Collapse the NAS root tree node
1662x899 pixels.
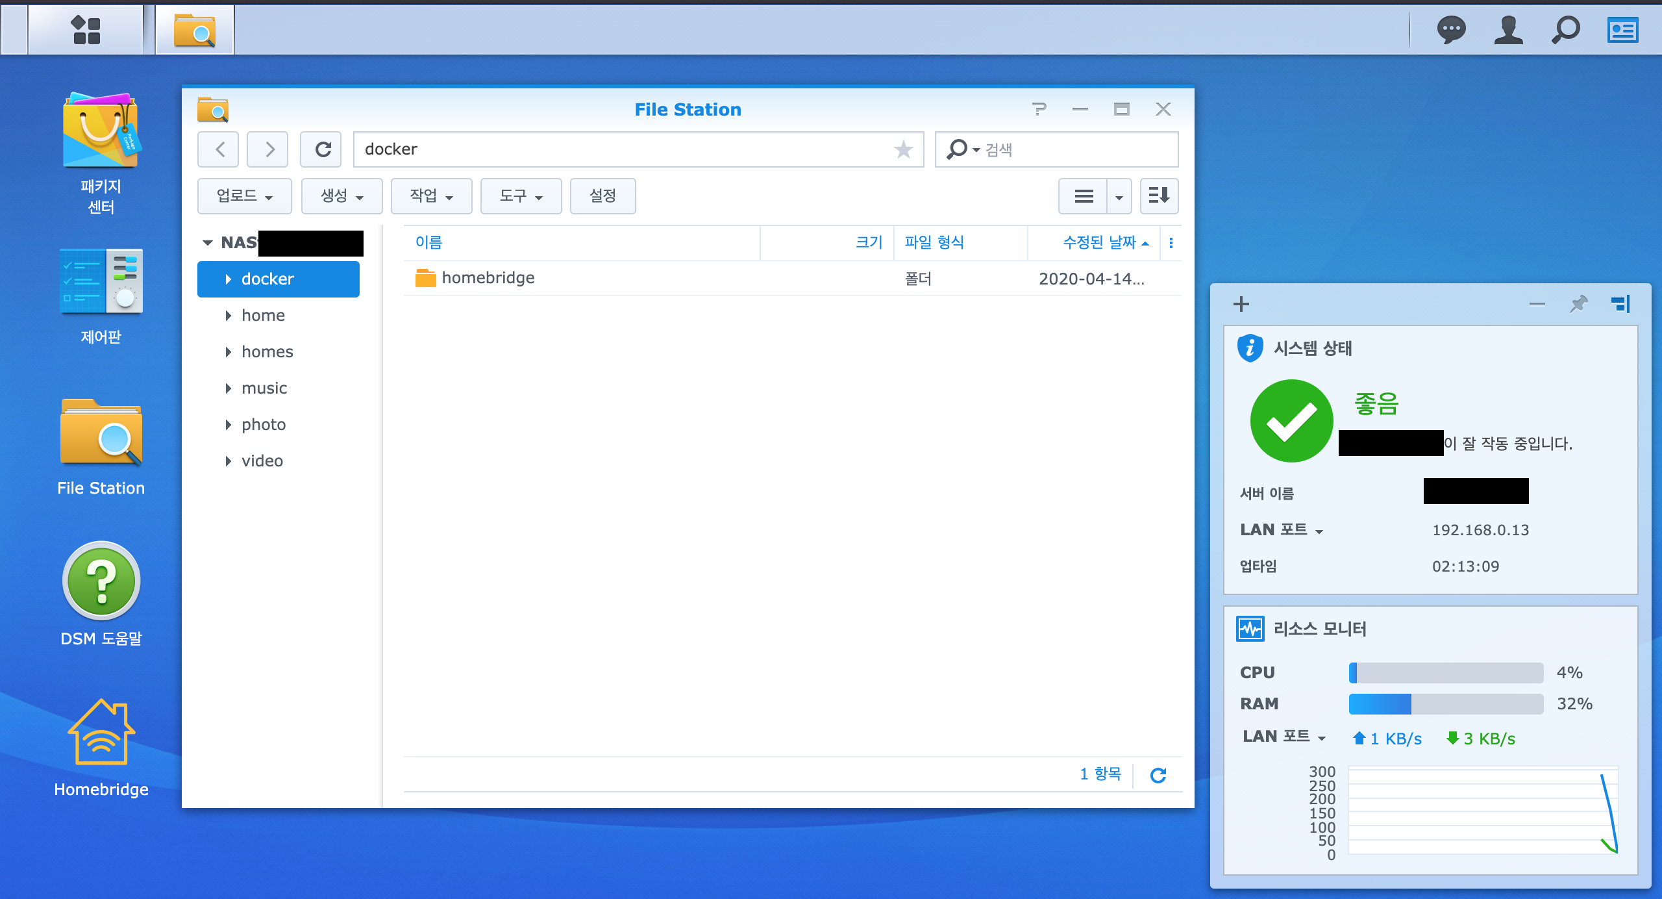208,243
